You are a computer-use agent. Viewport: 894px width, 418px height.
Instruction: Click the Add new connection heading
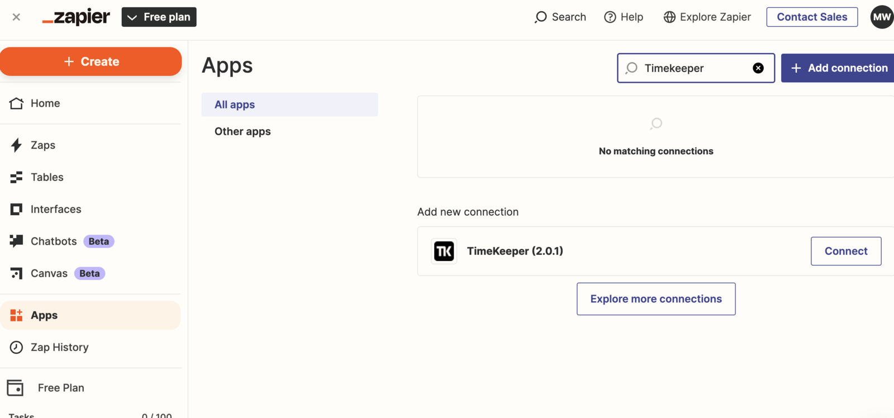point(468,212)
